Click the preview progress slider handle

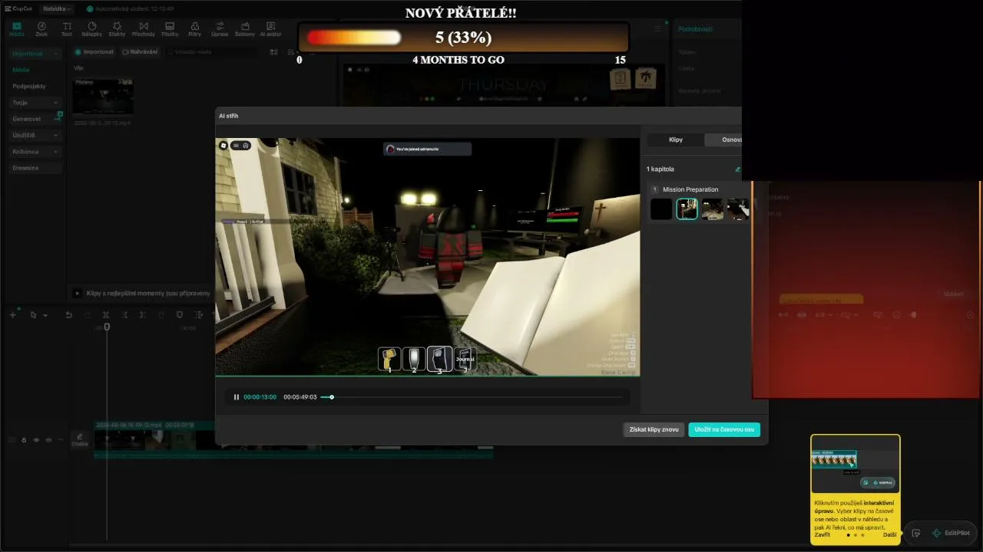[332, 397]
